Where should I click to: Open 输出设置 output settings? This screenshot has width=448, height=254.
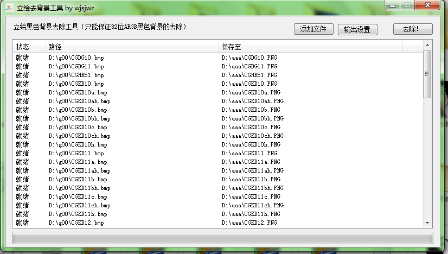(x=357, y=29)
